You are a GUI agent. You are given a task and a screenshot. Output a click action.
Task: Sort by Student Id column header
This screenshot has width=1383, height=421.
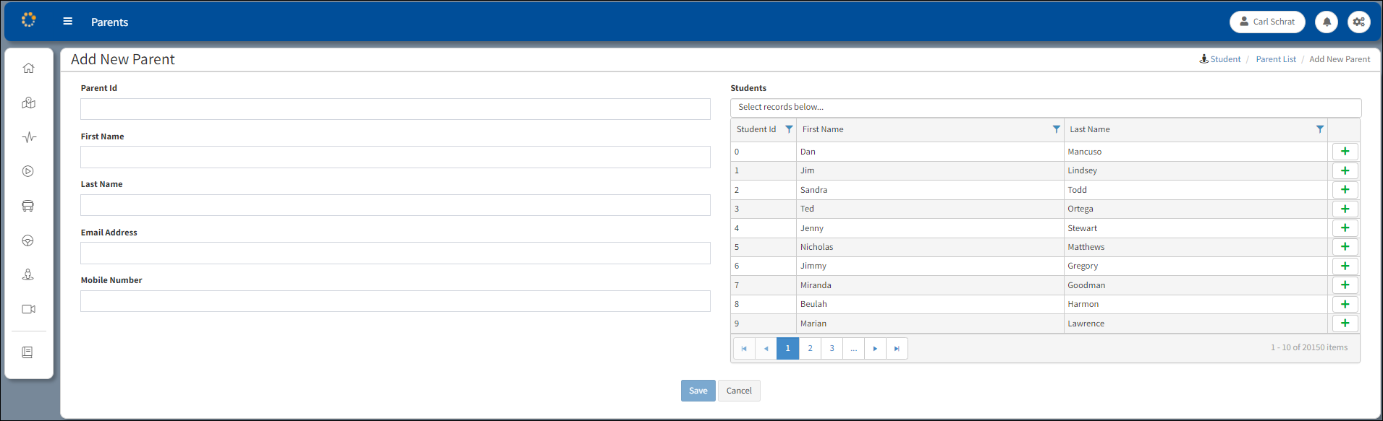point(756,129)
